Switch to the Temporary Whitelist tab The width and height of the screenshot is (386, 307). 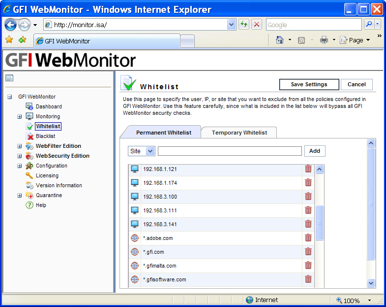pyautogui.click(x=239, y=133)
